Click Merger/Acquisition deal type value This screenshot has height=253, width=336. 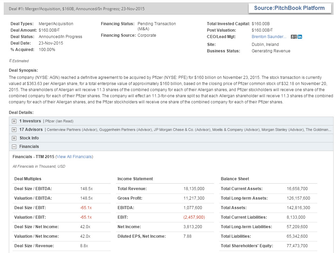coord(56,24)
